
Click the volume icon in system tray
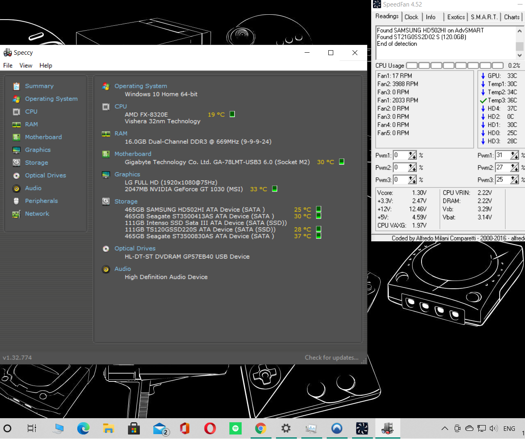click(494, 428)
